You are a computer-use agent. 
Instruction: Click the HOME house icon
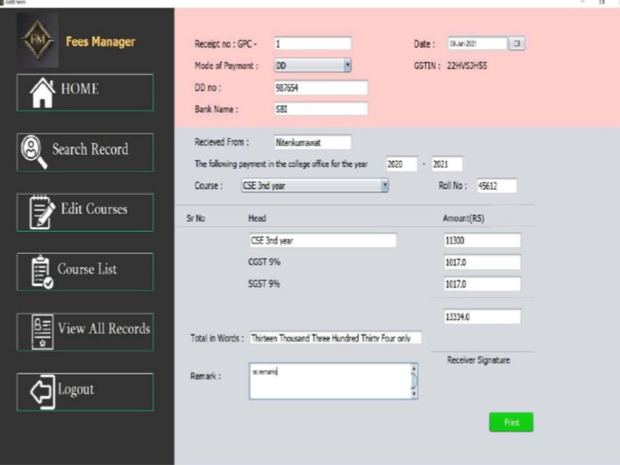[41, 92]
